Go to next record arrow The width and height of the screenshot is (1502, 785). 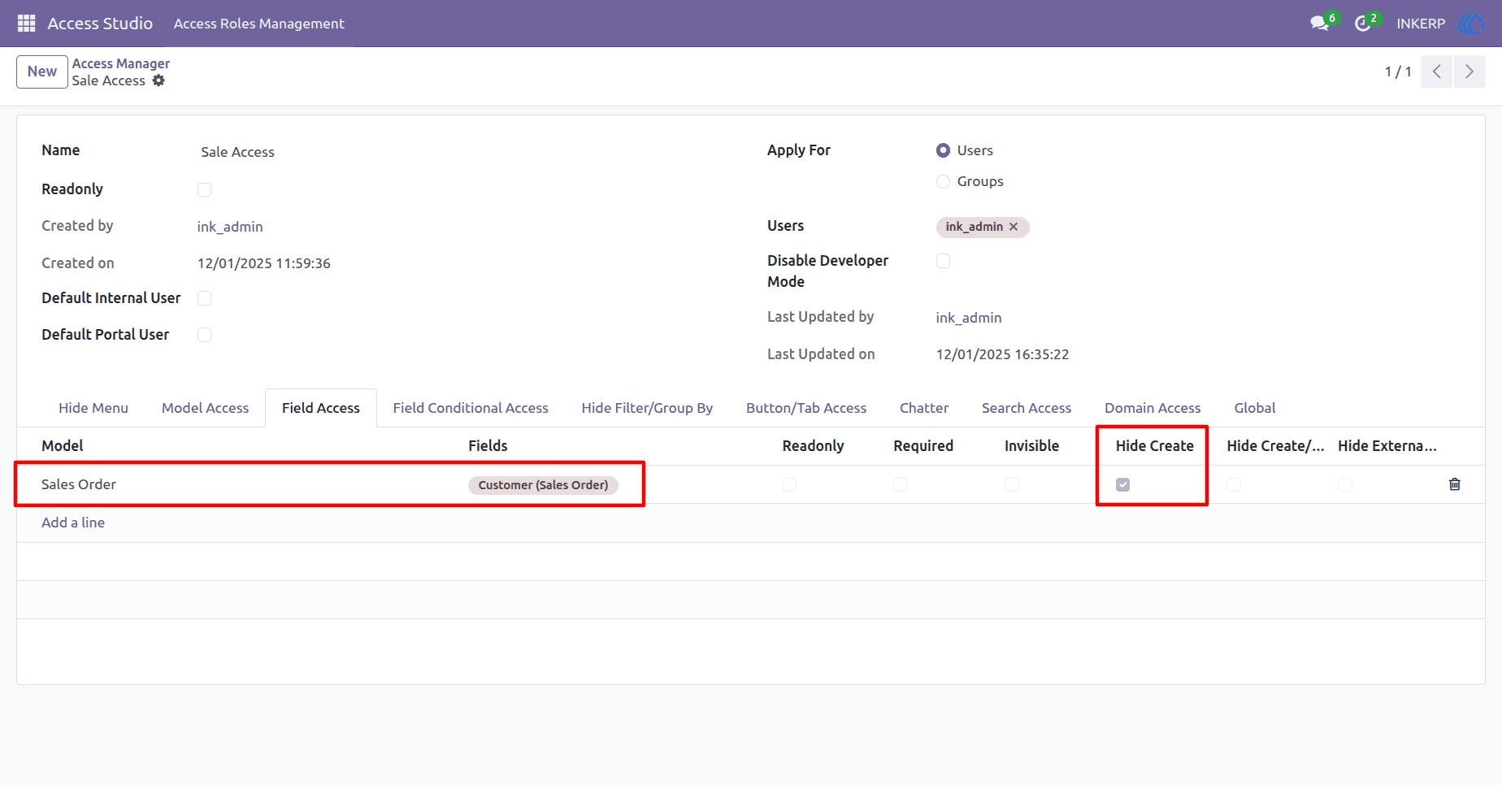click(1469, 72)
